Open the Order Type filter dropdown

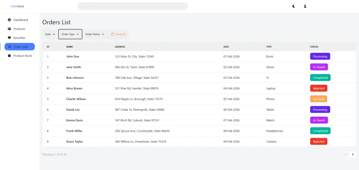point(70,34)
